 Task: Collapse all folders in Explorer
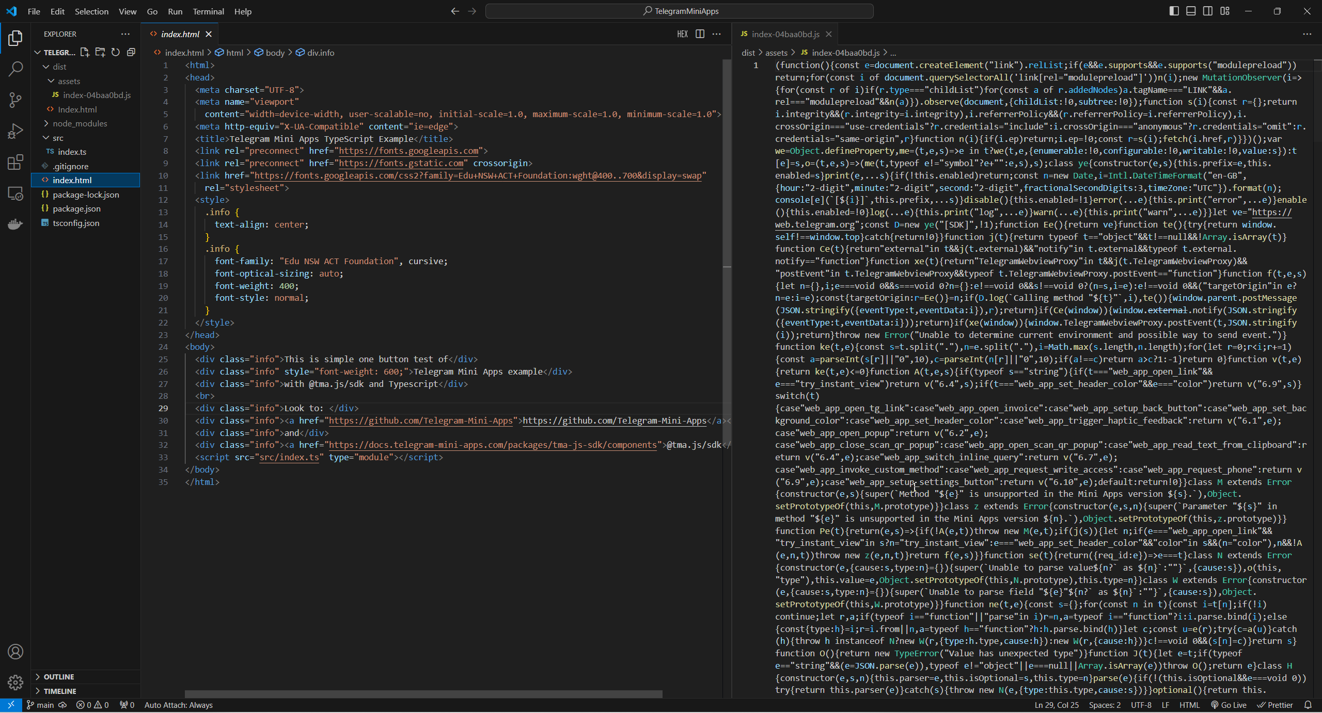pyautogui.click(x=131, y=52)
